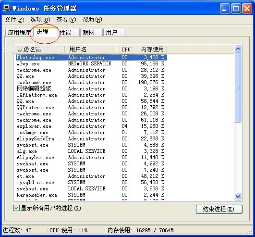The width and height of the screenshot is (255, 237).
Task: Select the alg.exe process
Action: point(91,151)
